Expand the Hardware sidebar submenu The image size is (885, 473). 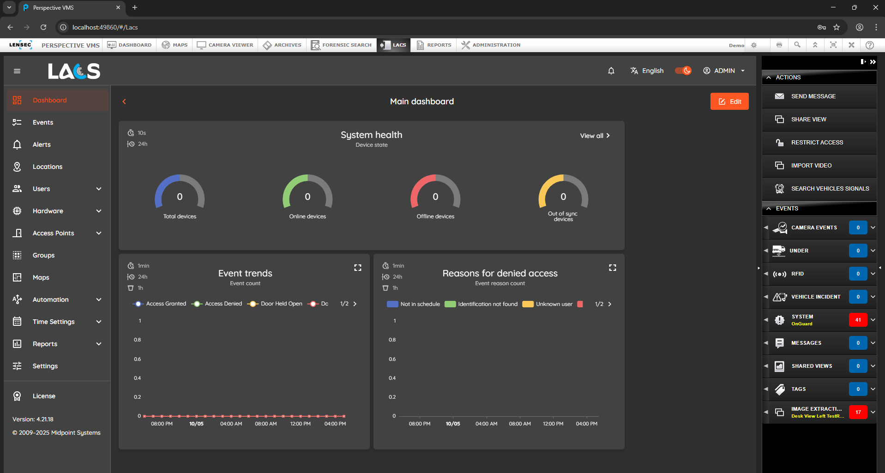pos(98,211)
